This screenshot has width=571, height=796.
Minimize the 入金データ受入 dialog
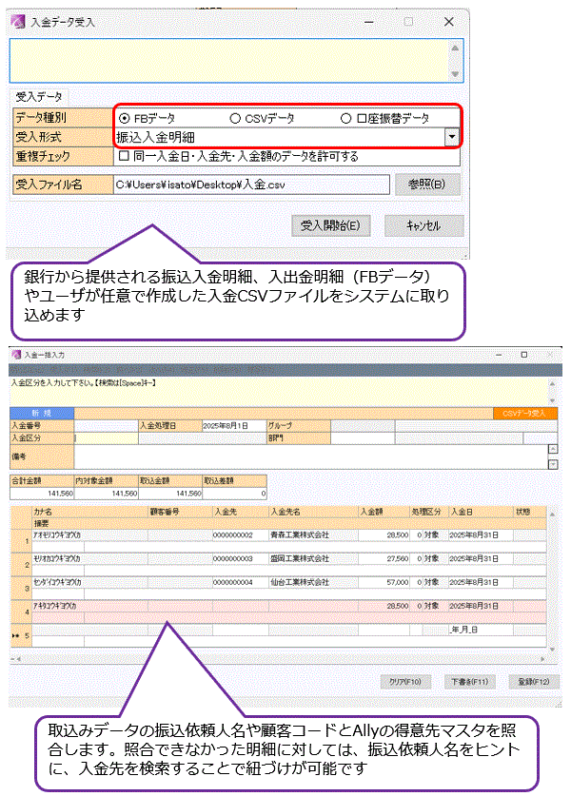pos(369,22)
